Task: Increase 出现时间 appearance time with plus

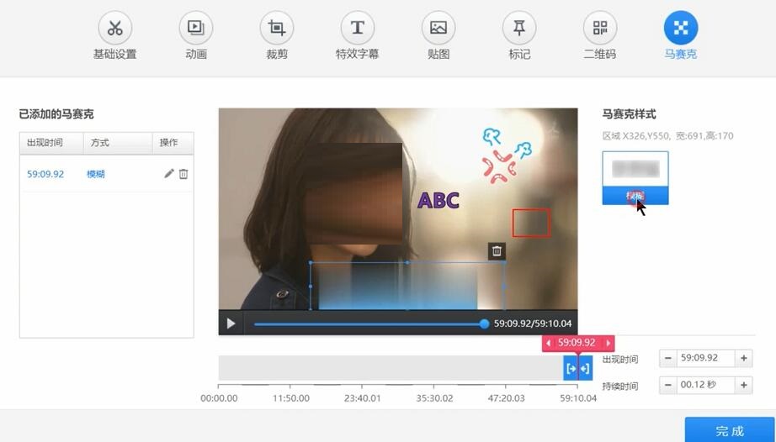Action: point(743,358)
